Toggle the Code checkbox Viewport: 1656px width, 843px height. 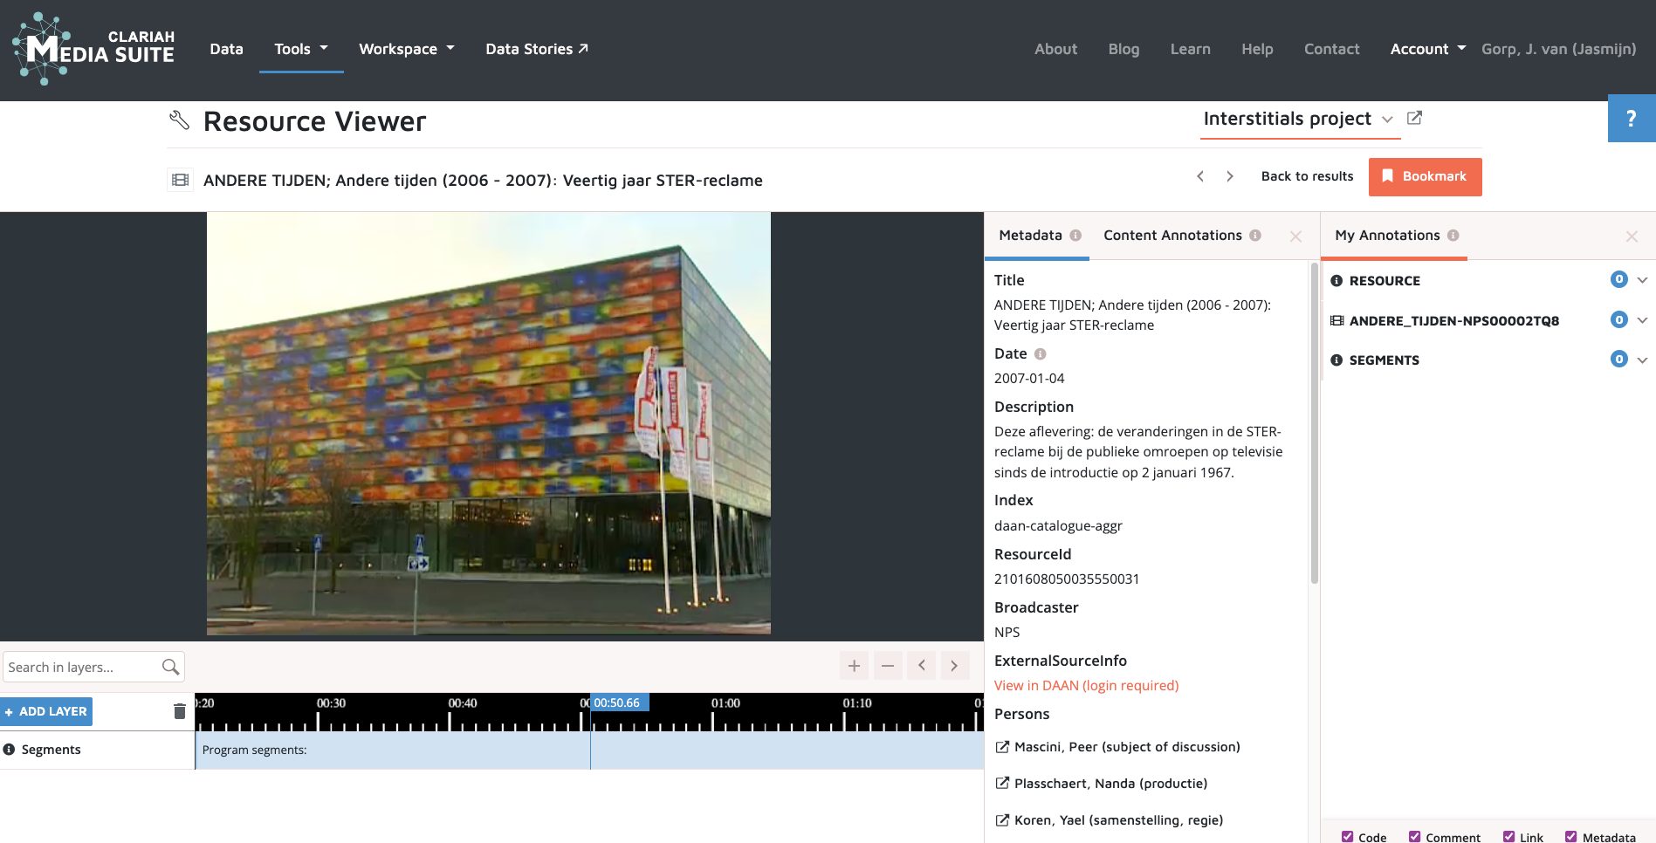[1347, 837]
